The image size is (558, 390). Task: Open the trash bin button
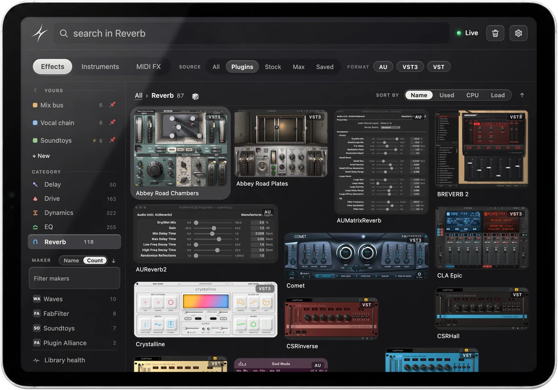pyautogui.click(x=495, y=34)
